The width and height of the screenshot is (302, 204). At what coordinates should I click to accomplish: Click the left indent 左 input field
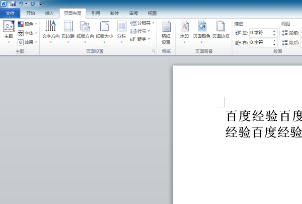263,33
